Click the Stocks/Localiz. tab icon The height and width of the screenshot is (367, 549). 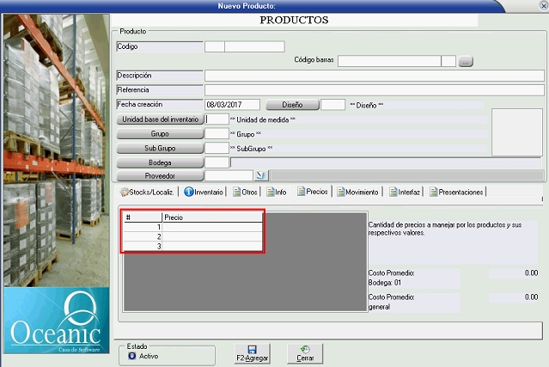click(x=125, y=192)
